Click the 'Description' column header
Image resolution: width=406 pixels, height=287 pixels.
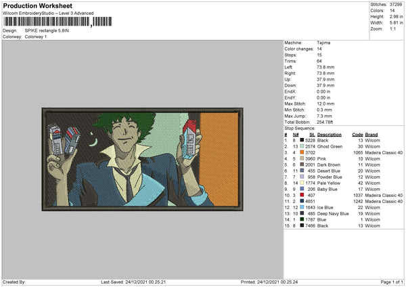coord(329,135)
